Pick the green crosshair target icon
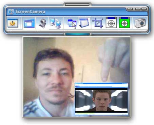The width and height of the screenshot is (154, 125). (124, 22)
